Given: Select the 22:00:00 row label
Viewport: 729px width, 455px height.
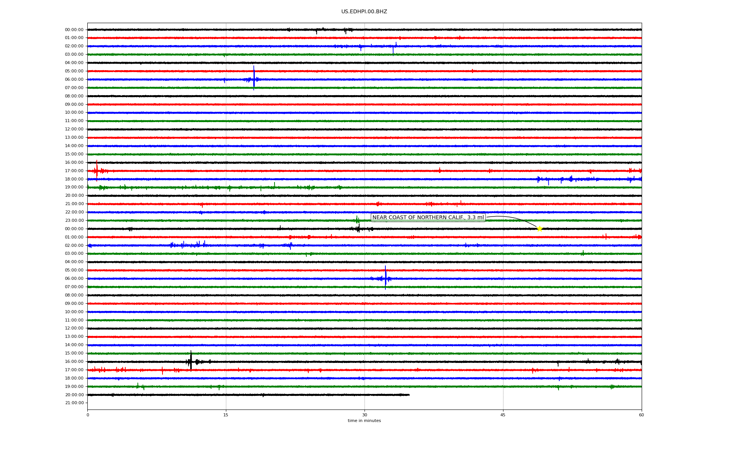Looking at the screenshot, I should 74,212.
